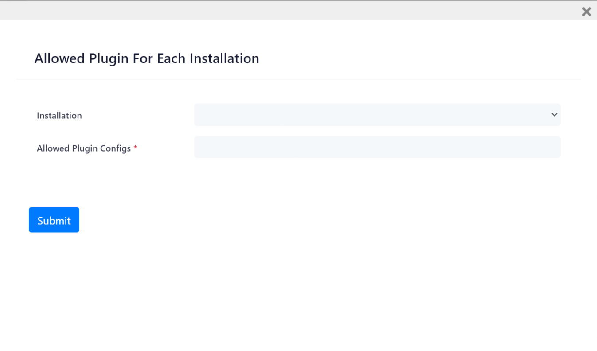The height and width of the screenshot is (351, 597).
Task: Click the word Installation beside the dropdown
Action: 59,116
